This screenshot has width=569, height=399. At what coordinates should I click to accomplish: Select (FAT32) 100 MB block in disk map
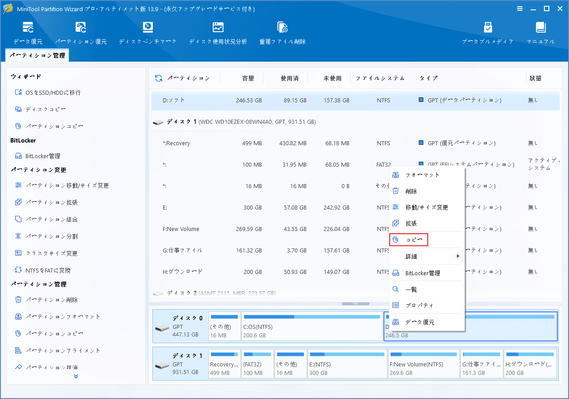pyautogui.click(x=257, y=363)
